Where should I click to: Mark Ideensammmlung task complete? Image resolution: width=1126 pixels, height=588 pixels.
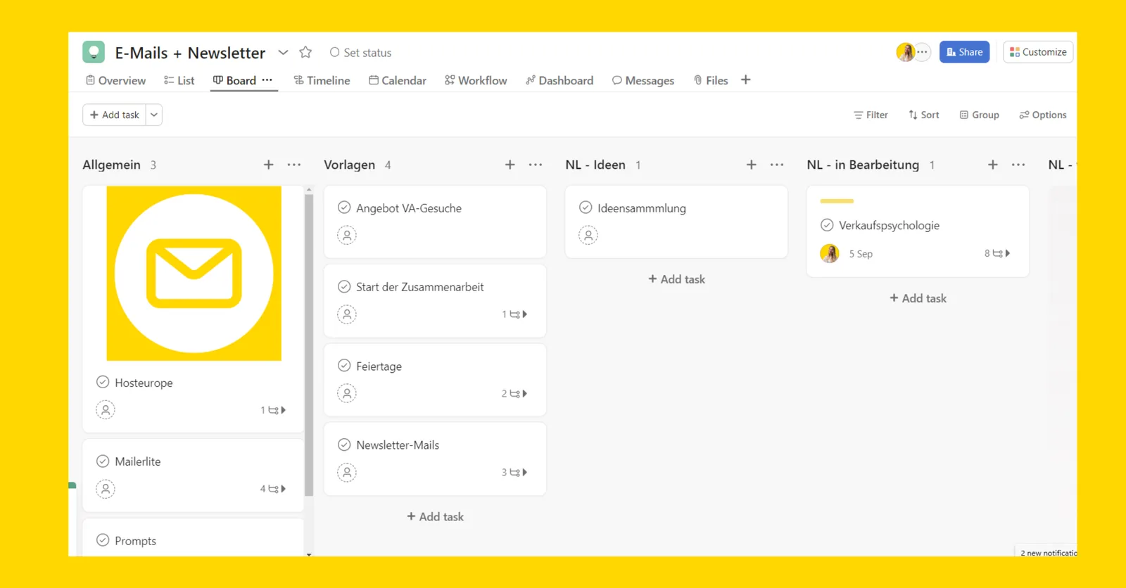(x=586, y=207)
